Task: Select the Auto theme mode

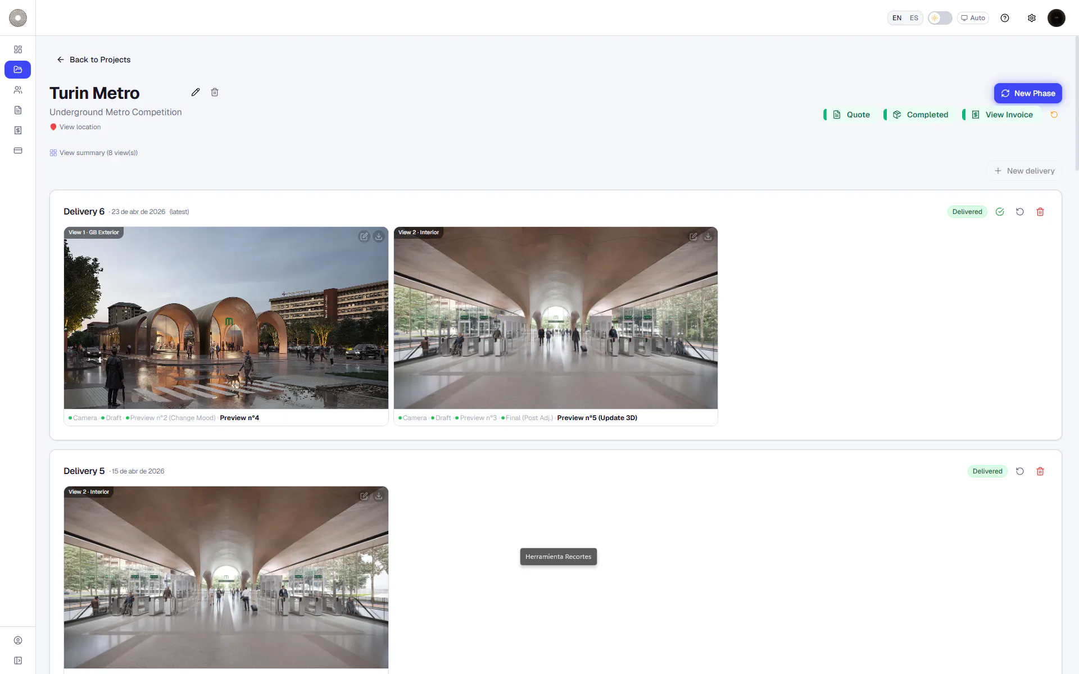Action: [x=973, y=18]
